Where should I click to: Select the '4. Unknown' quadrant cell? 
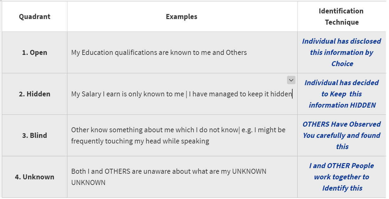click(x=35, y=177)
